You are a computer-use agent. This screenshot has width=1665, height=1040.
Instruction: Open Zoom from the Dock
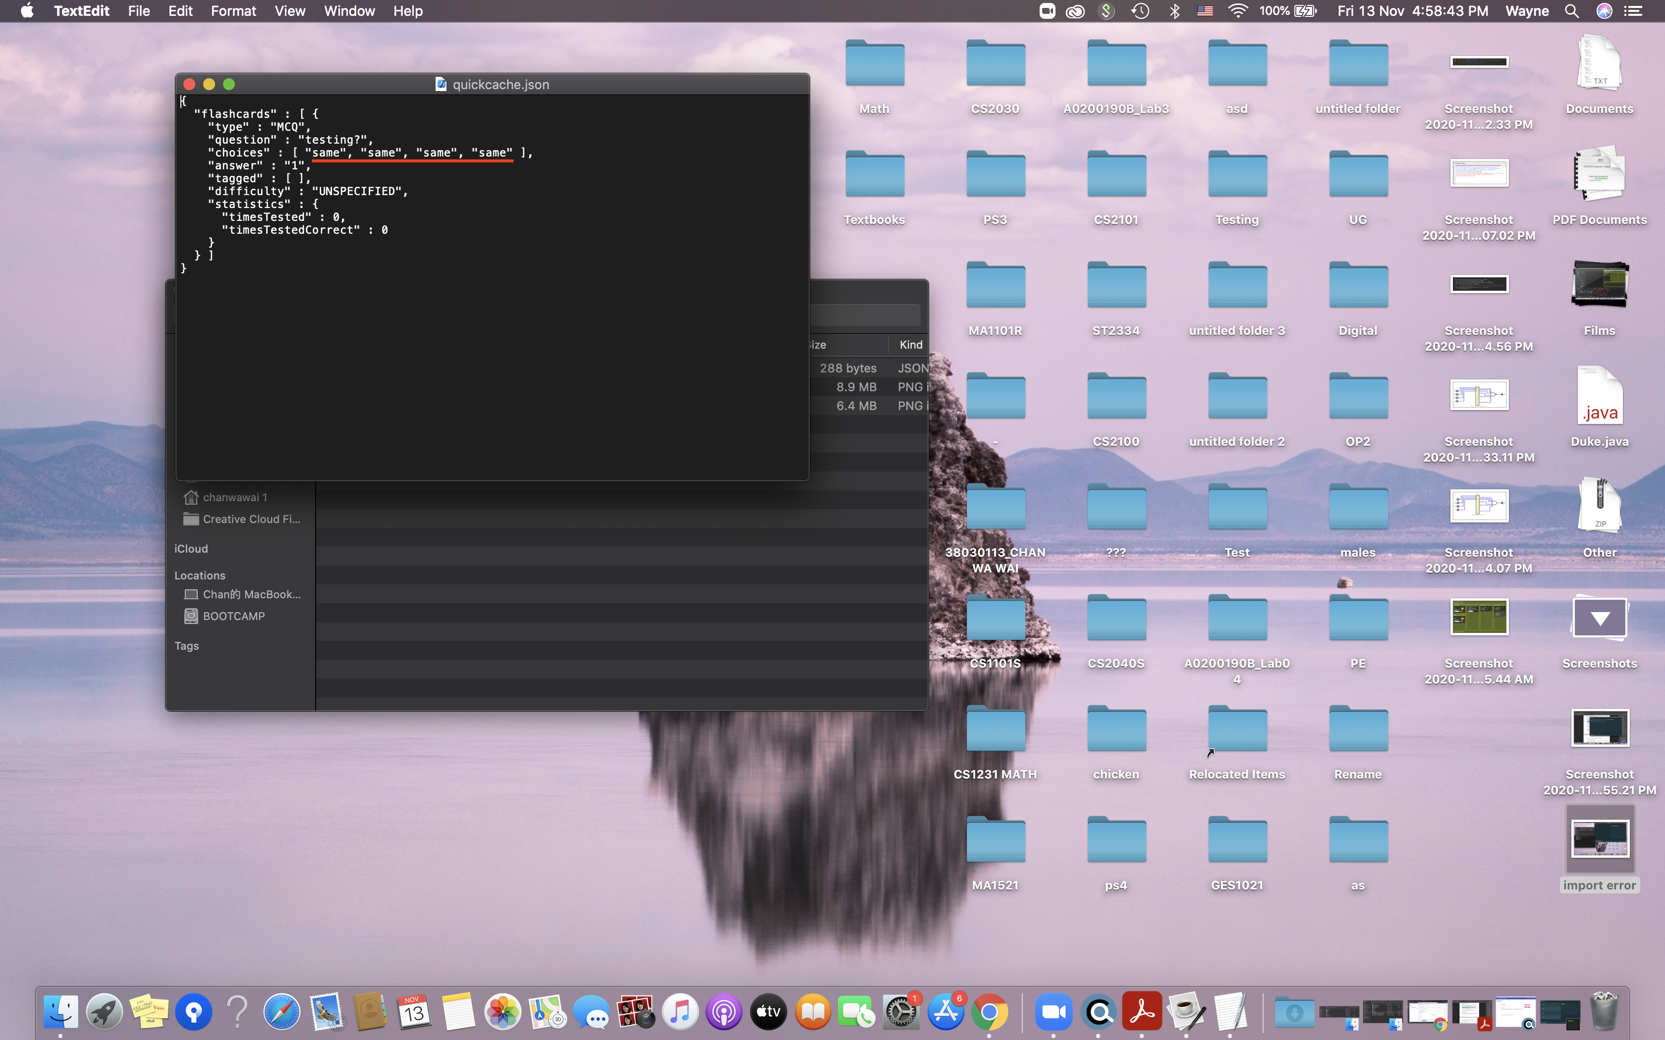[1054, 1012]
